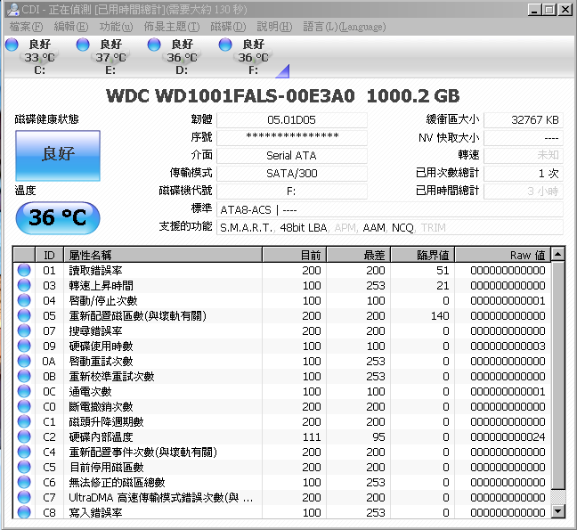Viewport: 577px width, 530px height.
Task: Click the 支援的功能 field with S.M.A.R.T.
Action: [390, 227]
